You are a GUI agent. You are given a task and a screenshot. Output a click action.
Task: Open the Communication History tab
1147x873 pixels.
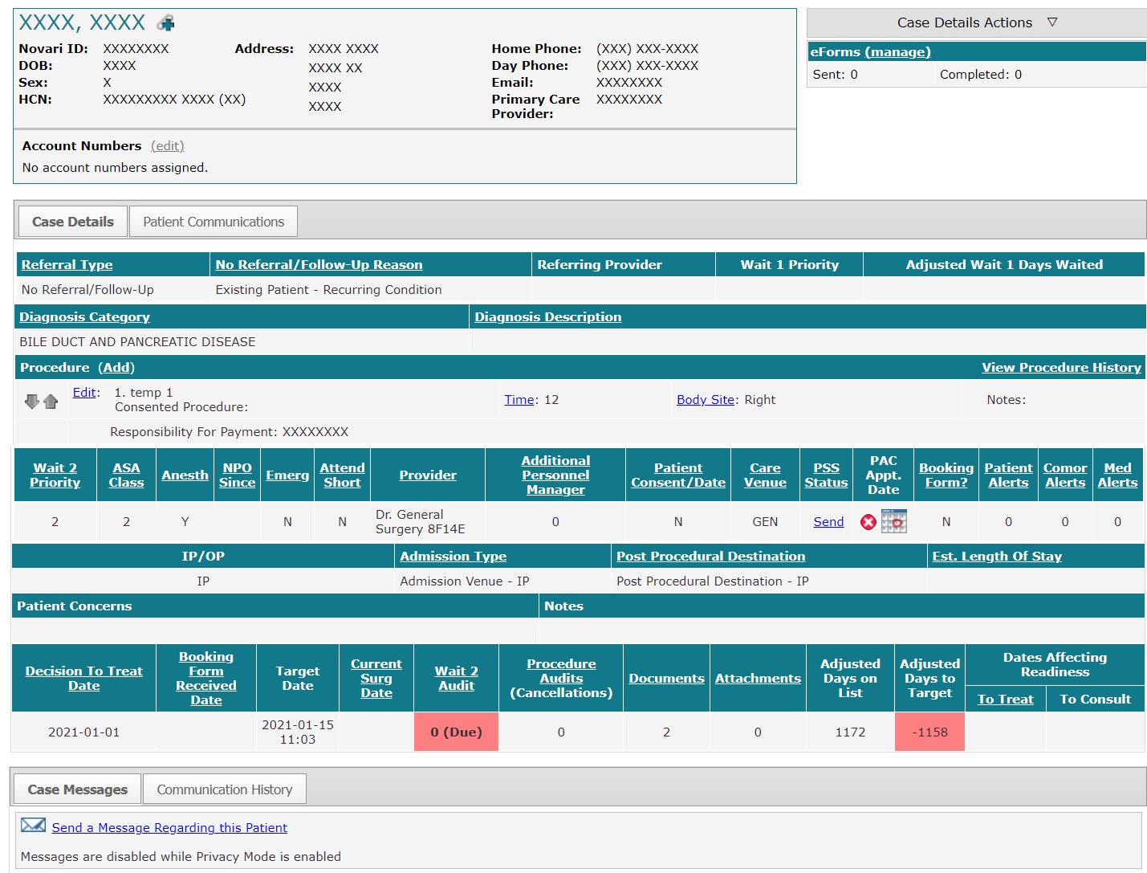[224, 789]
